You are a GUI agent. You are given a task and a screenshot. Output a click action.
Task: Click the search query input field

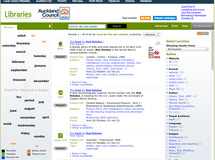click(x=87, y=26)
